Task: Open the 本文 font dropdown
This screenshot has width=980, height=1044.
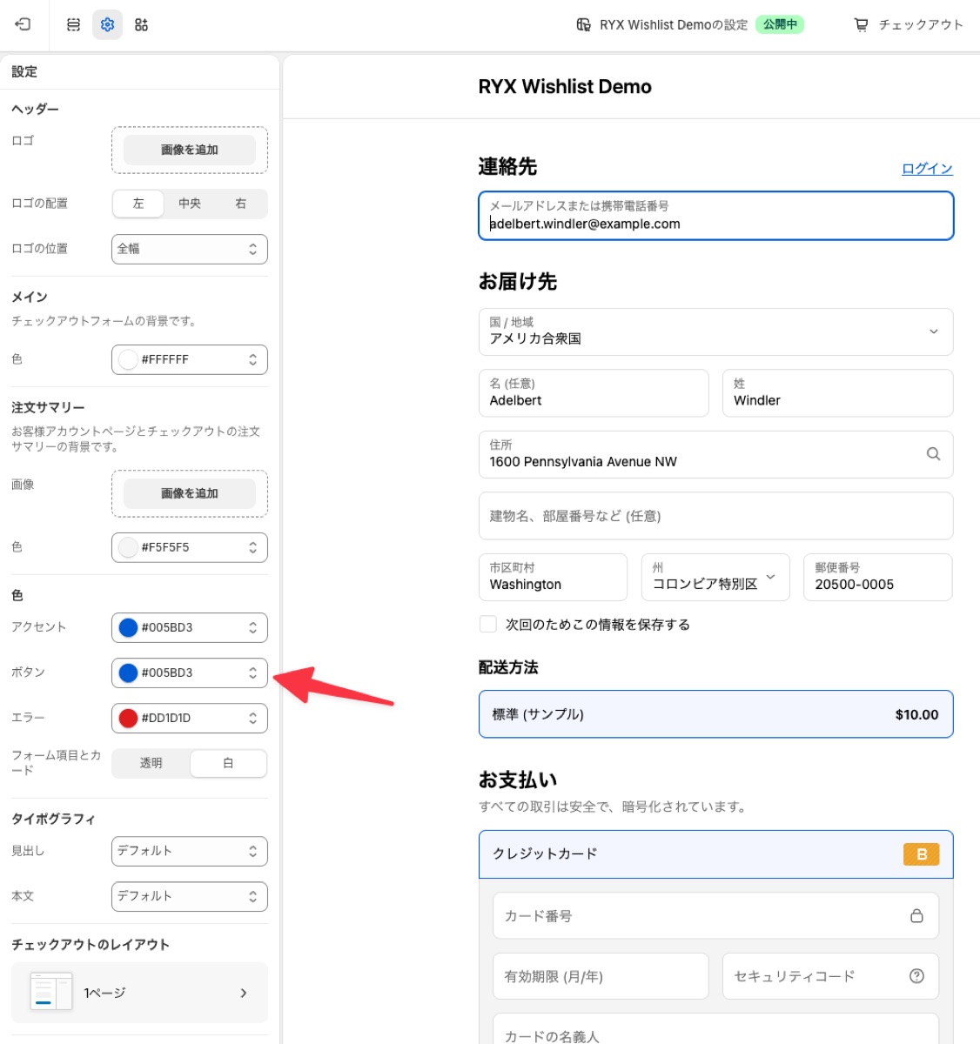Action: pos(190,896)
